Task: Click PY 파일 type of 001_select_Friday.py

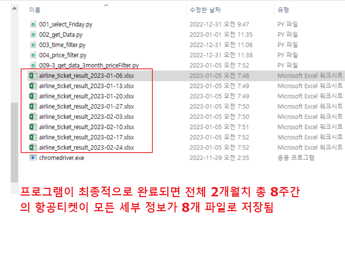Action: coord(288,24)
